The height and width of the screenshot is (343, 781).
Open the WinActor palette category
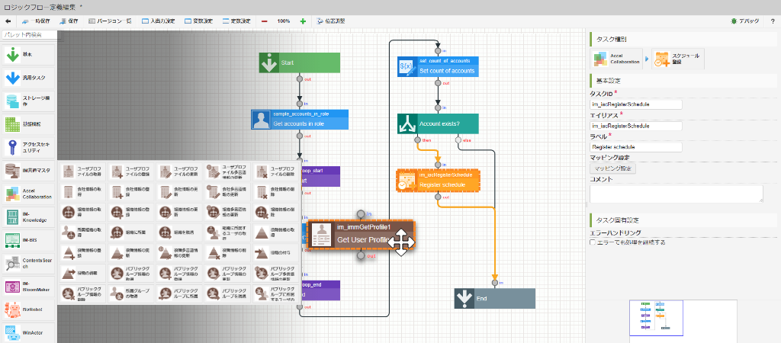click(28, 332)
